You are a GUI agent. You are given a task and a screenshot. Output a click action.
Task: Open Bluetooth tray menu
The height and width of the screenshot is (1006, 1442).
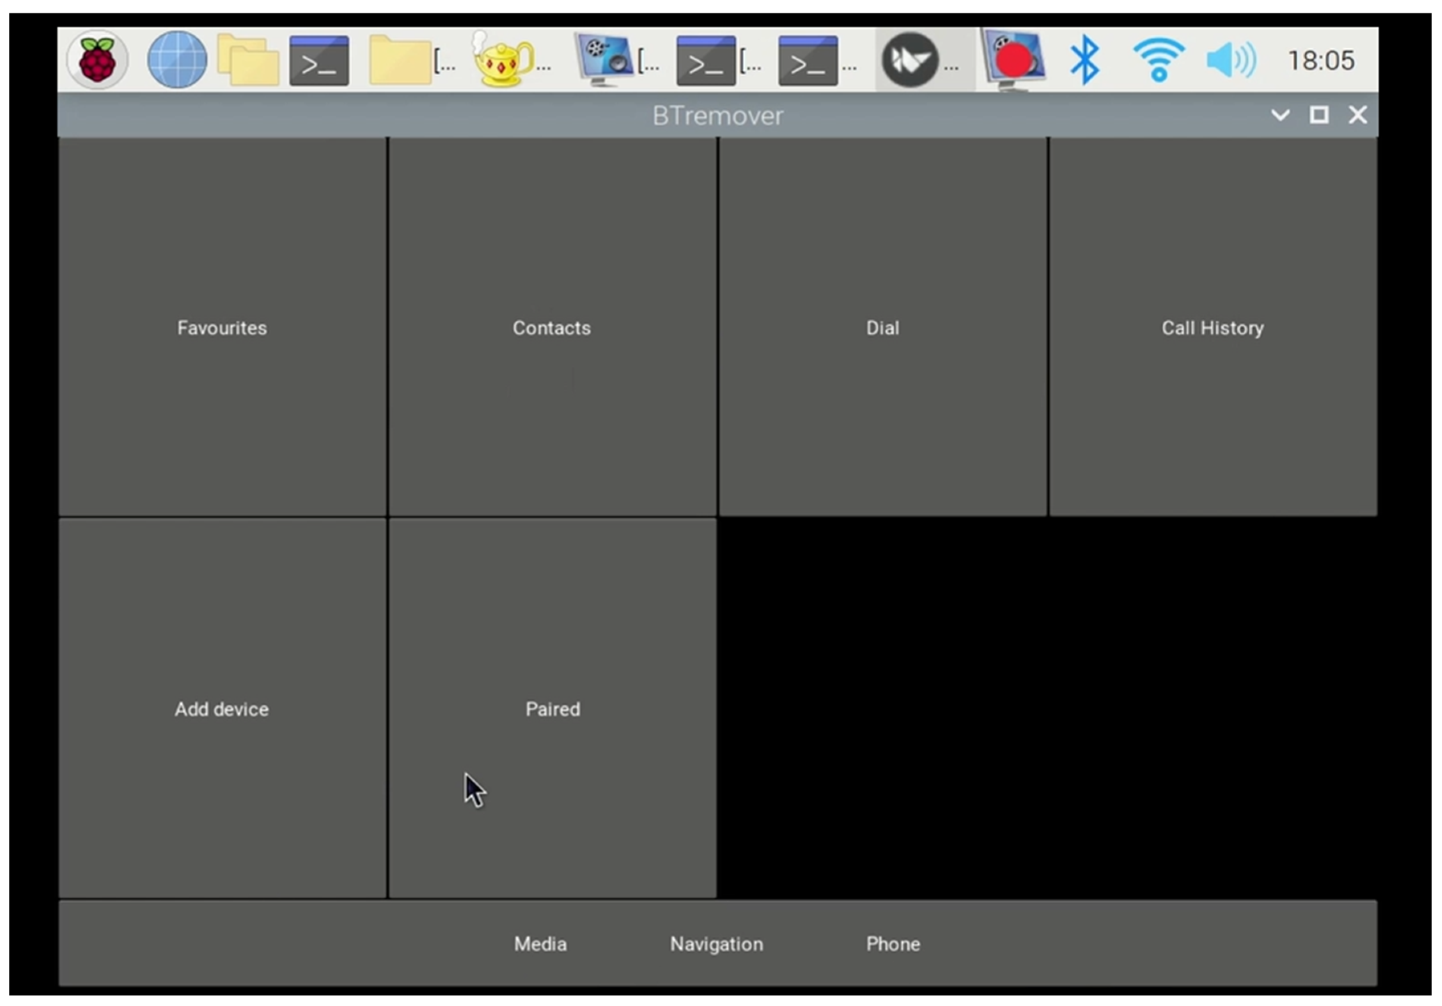click(1085, 60)
